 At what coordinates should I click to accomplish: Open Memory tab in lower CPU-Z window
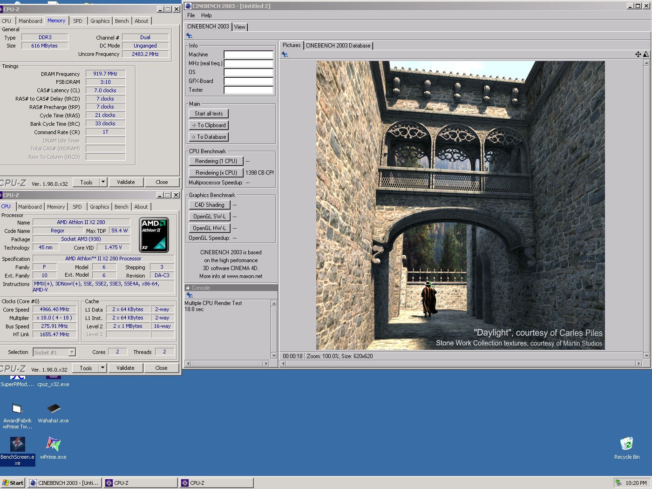(56, 207)
